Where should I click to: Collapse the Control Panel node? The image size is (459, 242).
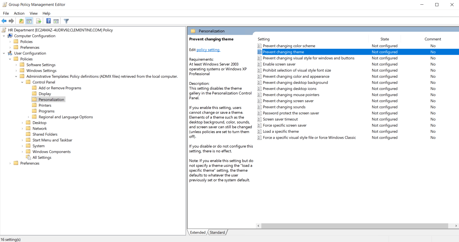[22, 82]
